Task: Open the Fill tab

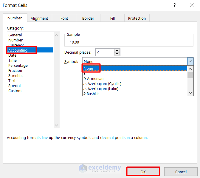Action: point(112,18)
